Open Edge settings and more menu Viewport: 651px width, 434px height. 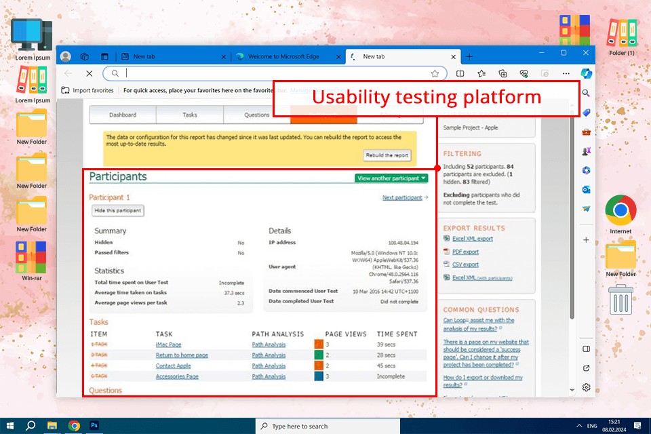566,73
